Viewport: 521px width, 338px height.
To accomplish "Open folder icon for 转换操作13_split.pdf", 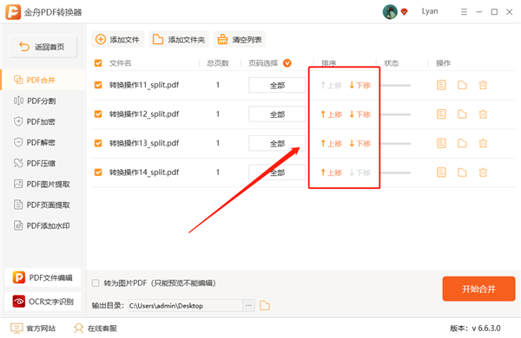I will (462, 143).
